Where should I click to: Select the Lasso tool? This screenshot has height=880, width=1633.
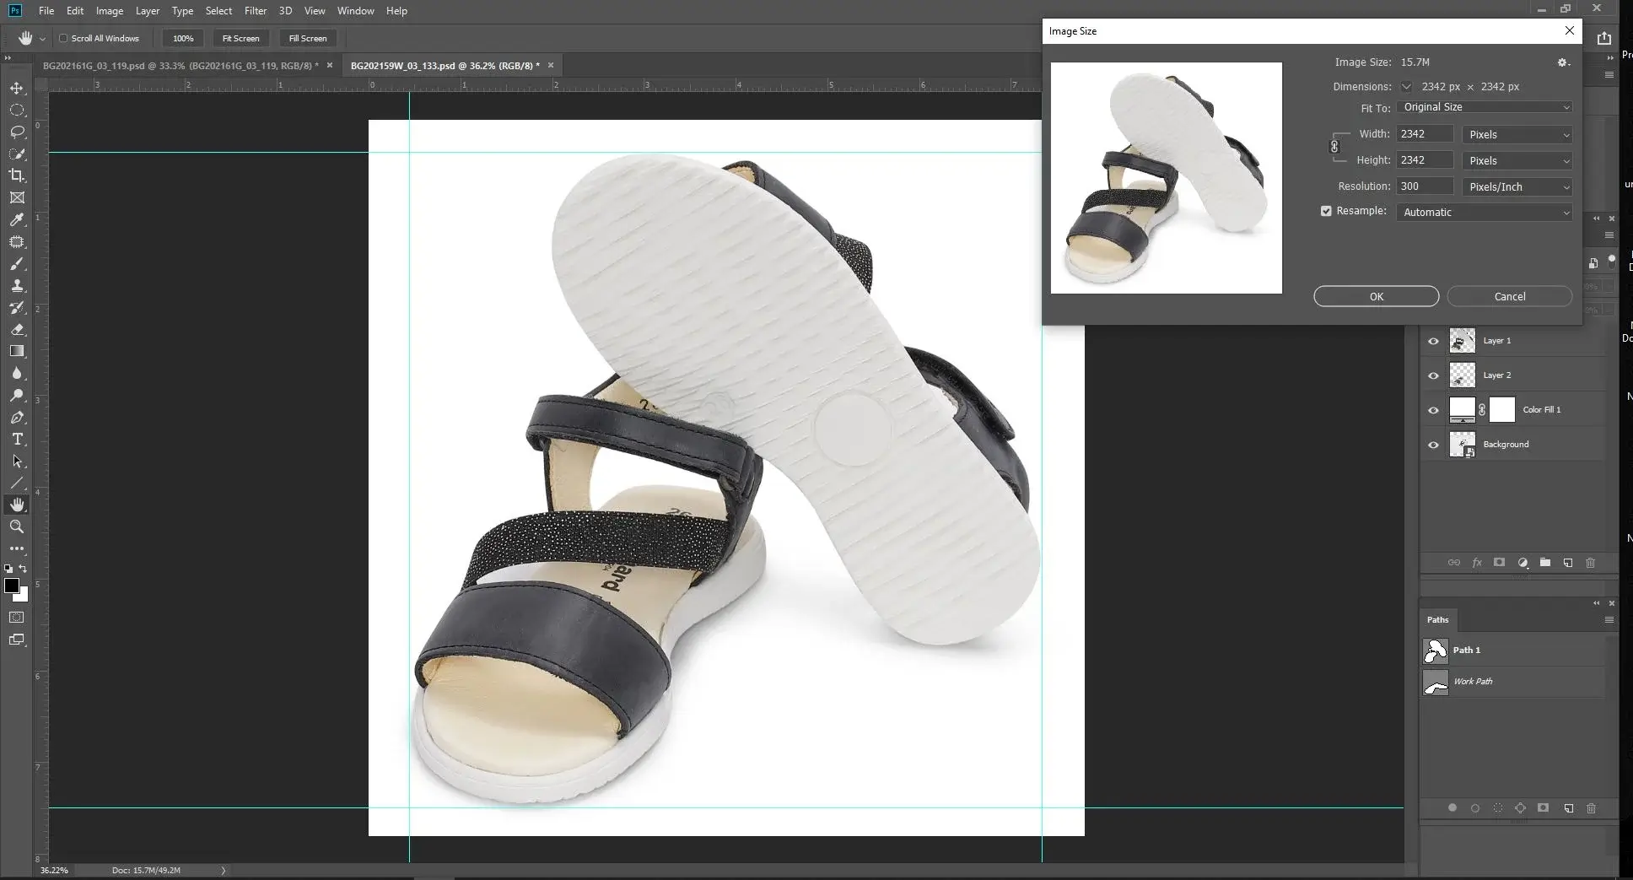17,132
